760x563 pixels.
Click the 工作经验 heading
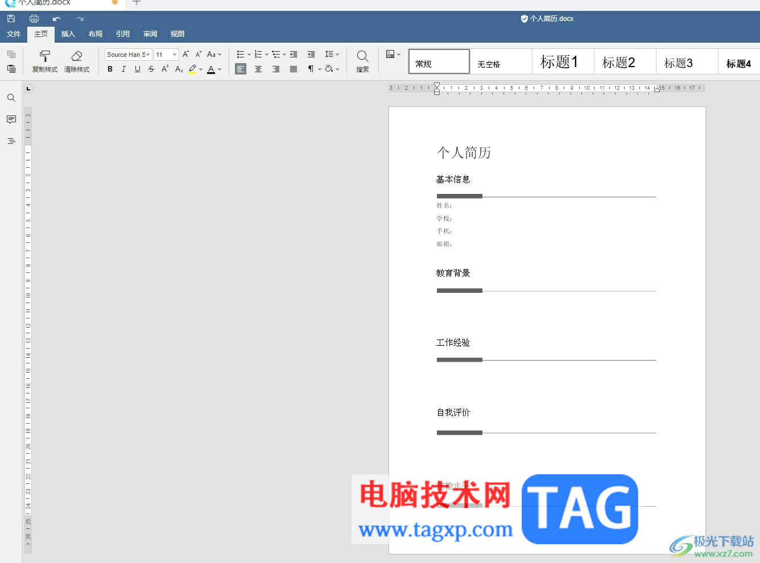pos(453,342)
